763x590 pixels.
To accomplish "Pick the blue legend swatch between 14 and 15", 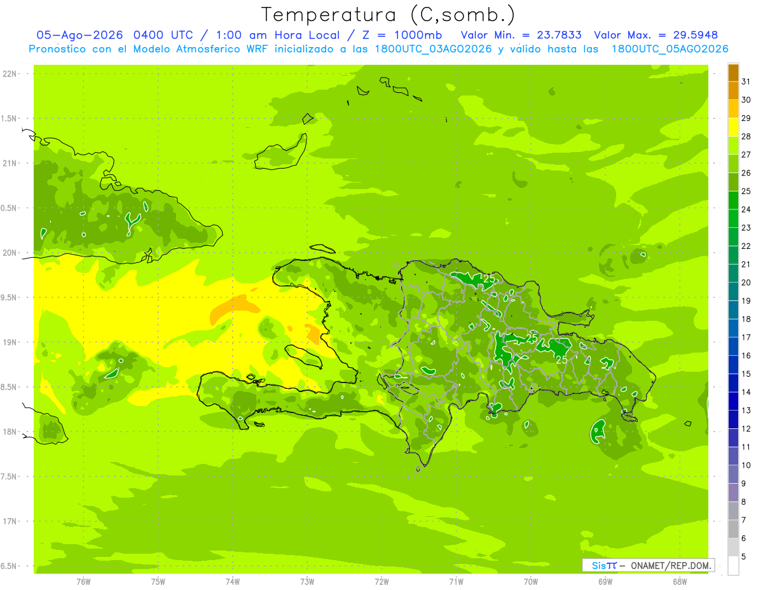I will [x=733, y=383].
